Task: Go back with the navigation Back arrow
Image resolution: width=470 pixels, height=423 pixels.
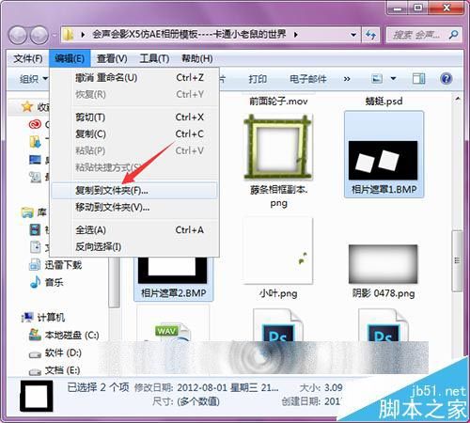Action: [19, 35]
